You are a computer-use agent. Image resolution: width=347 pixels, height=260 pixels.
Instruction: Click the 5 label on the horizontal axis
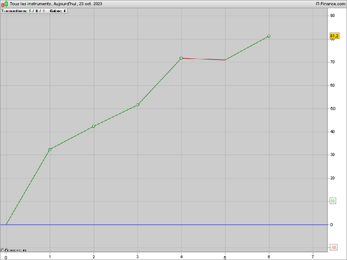225,257
